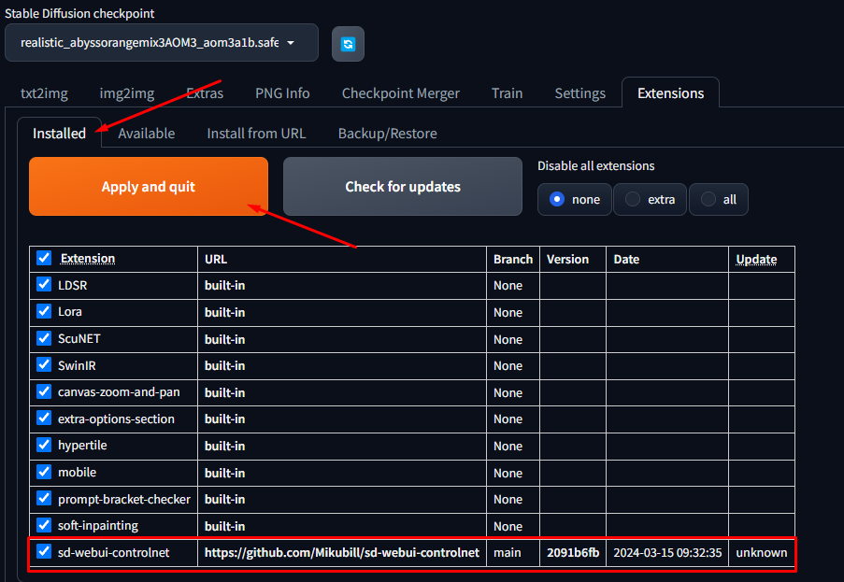Switch to the Settings tab
The image size is (844, 582).
[579, 93]
